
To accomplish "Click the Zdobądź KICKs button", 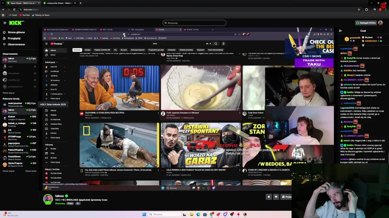I will click(366, 23).
